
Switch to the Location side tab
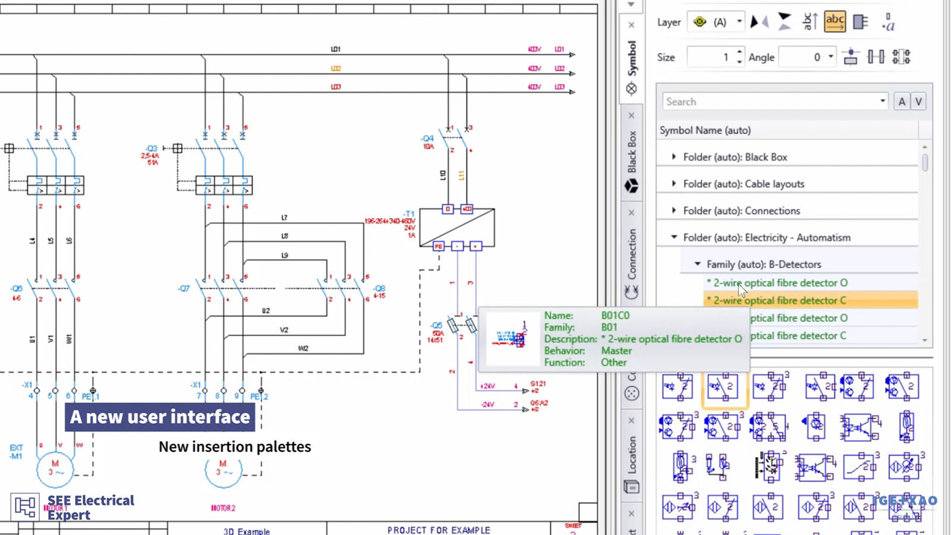[632, 455]
